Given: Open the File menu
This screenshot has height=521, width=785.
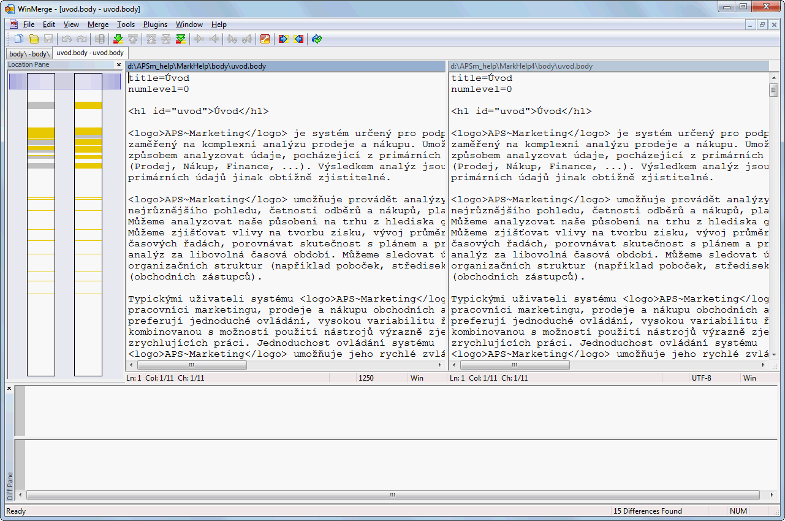Looking at the screenshot, I should point(29,25).
